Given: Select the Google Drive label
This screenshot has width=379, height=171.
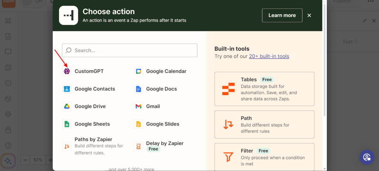Looking at the screenshot, I should pos(90,107).
